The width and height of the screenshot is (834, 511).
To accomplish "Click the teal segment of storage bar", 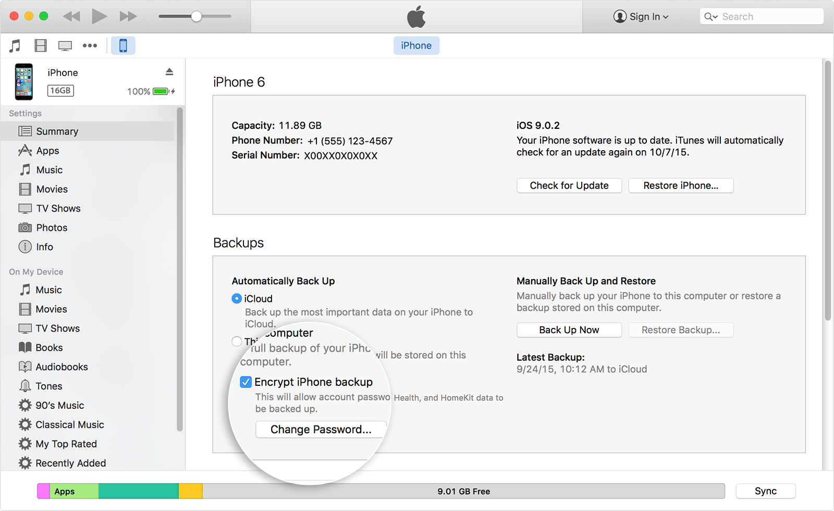I will coord(139,491).
